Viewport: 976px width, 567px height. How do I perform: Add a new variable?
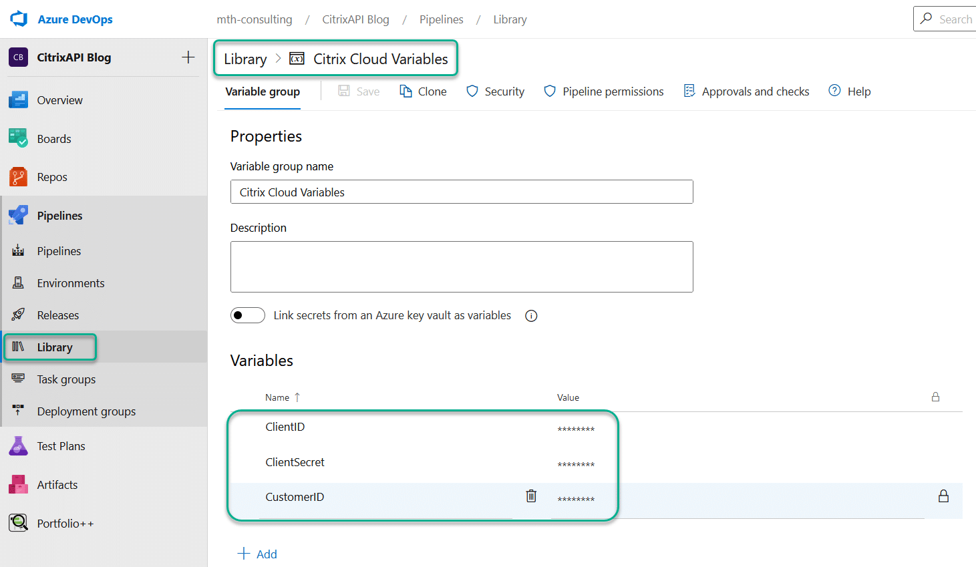[x=258, y=554]
